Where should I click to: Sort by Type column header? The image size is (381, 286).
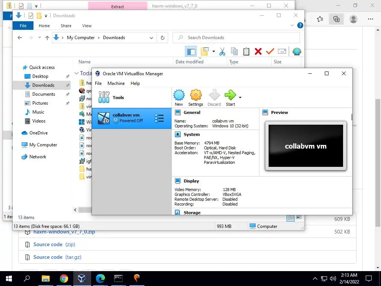[x=234, y=62]
